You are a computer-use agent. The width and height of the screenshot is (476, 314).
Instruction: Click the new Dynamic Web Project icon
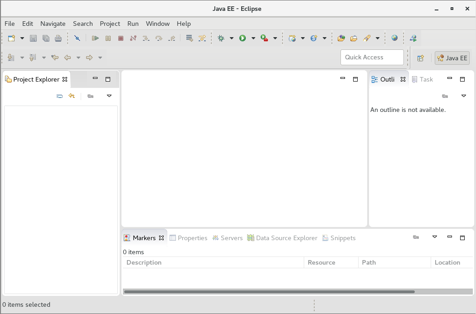click(x=292, y=38)
